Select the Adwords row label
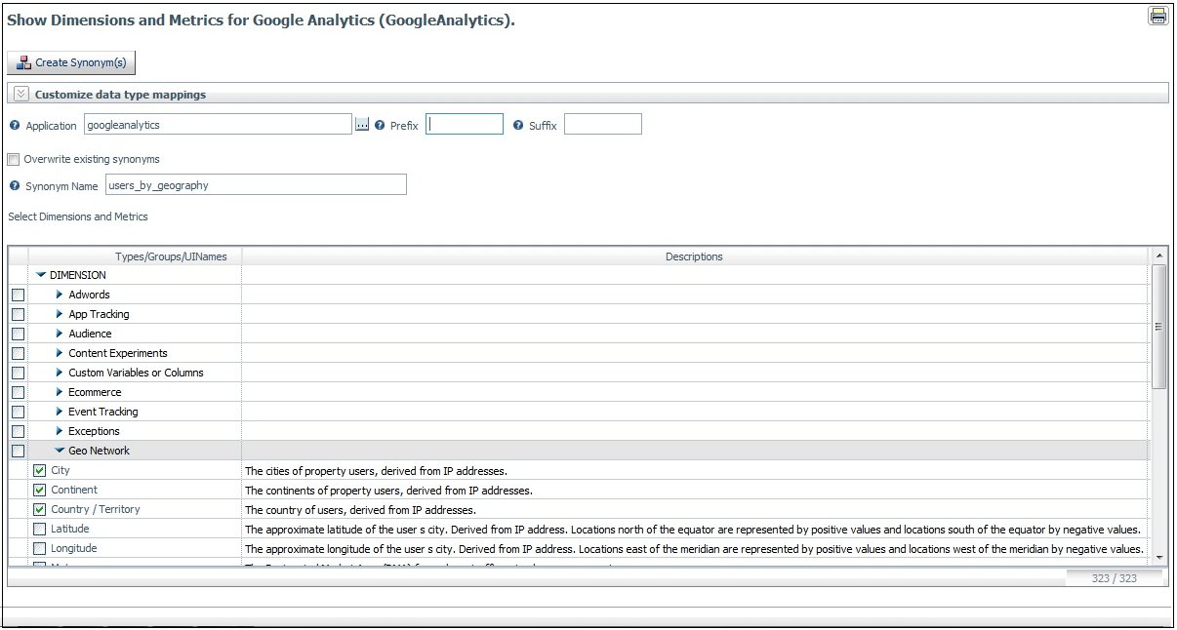The width and height of the screenshot is (1177, 630). (89, 295)
